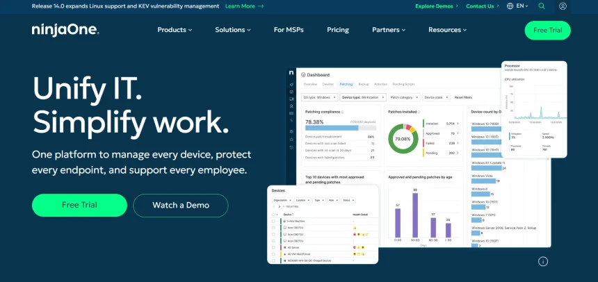Click info icon next to Patching compliance
Image resolution: width=598 pixels, height=282 pixels.
[x=342, y=112]
